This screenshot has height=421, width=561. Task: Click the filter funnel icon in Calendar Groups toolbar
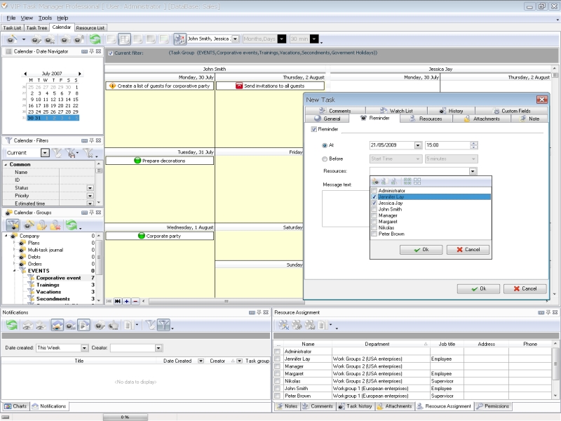tap(13, 225)
